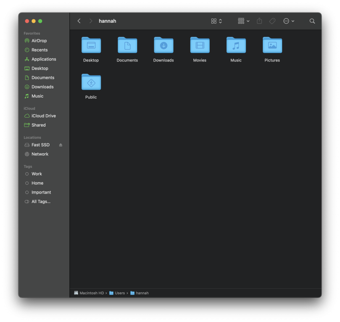The width and height of the screenshot is (340, 322).
Task: Open the icon view switcher dropdown
Action: pos(217,21)
